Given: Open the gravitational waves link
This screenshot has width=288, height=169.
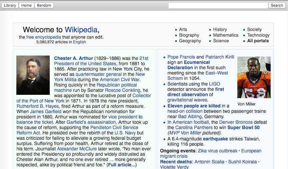Looking at the screenshot, I should click(187, 100).
